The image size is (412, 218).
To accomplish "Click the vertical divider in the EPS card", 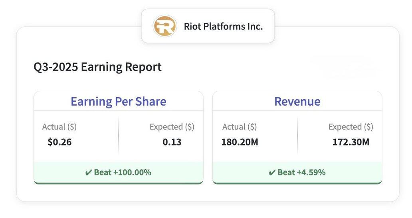I will click(x=119, y=136).
